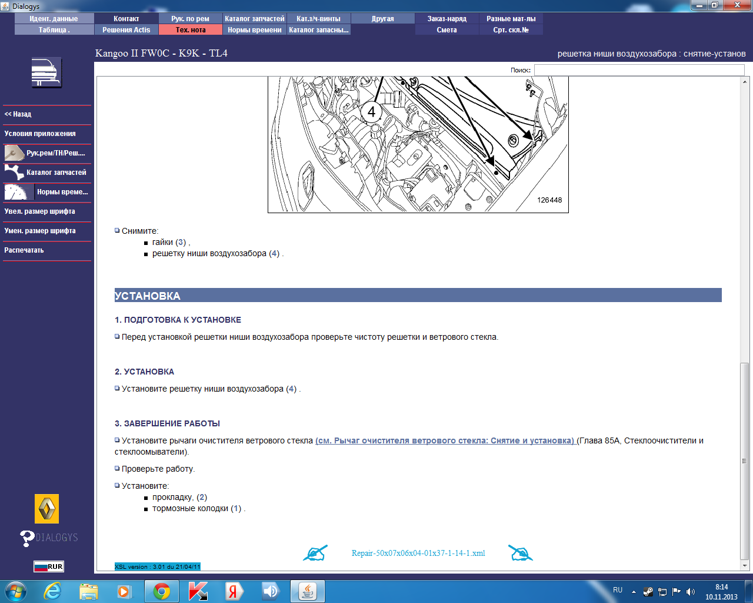Image resolution: width=753 pixels, height=603 pixels.
Task: Open the Windows Start menu
Action: pos(16,591)
